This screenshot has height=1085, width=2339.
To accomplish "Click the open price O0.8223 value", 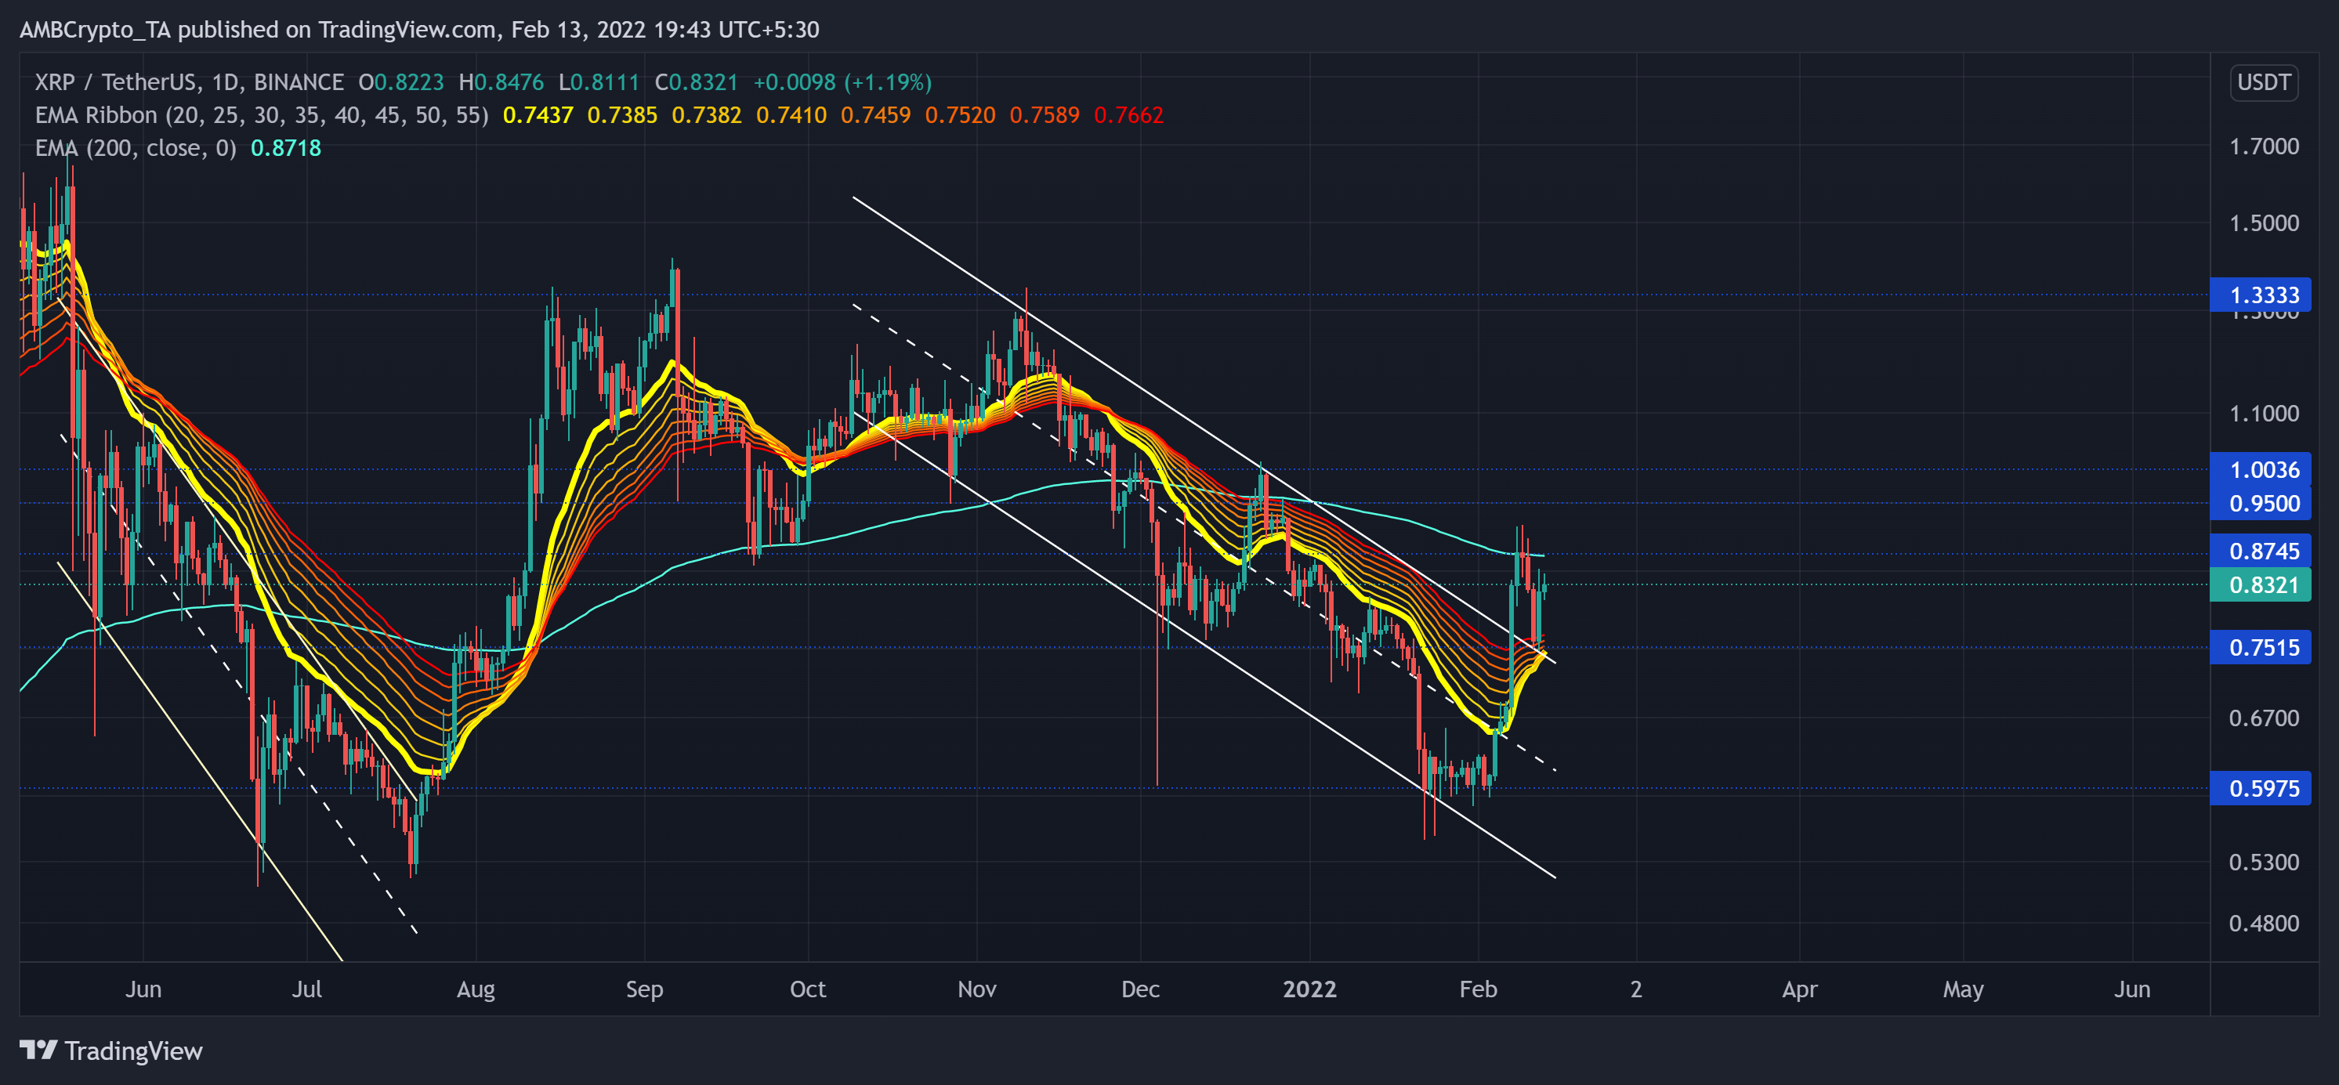I will click(401, 82).
